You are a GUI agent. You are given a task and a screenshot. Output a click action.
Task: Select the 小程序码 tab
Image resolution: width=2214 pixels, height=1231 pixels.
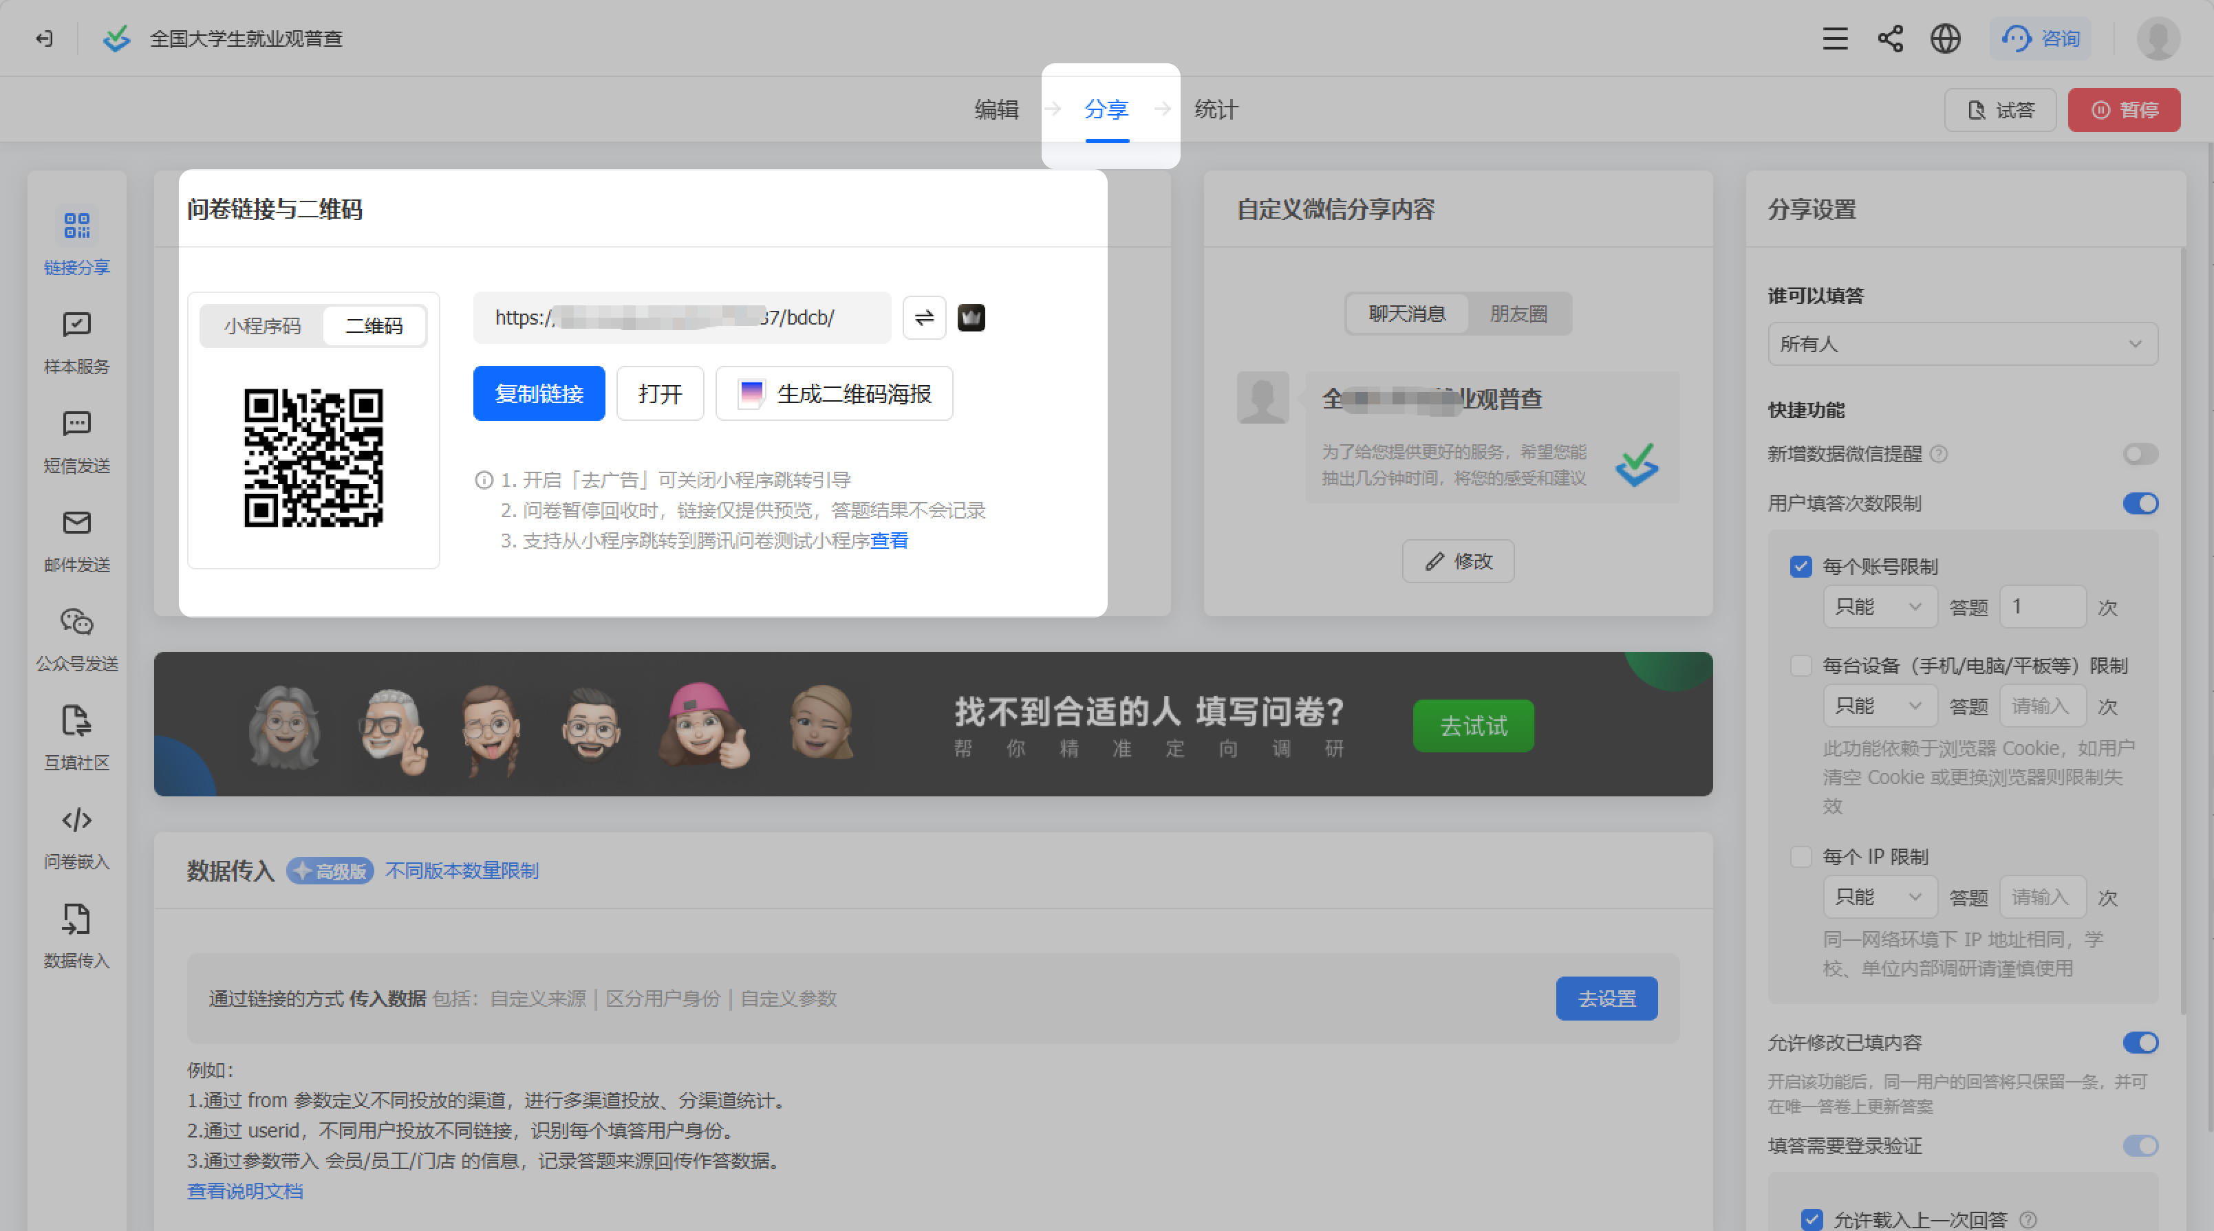[262, 327]
